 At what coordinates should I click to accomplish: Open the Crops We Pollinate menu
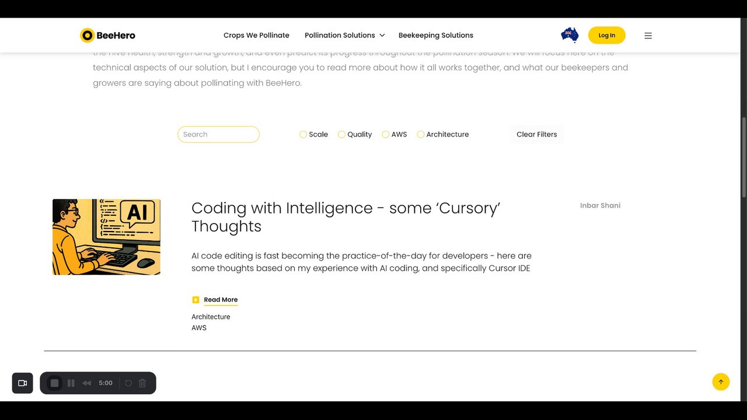[x=256, y=36]
